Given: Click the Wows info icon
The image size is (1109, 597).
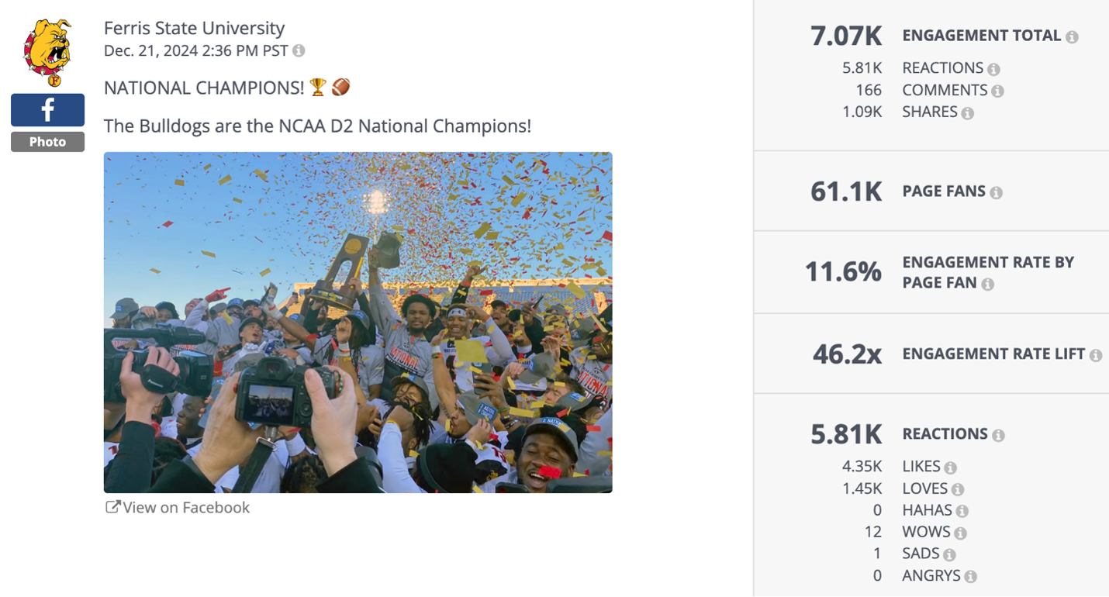Looking at the screenshot, I should point(962,532).
